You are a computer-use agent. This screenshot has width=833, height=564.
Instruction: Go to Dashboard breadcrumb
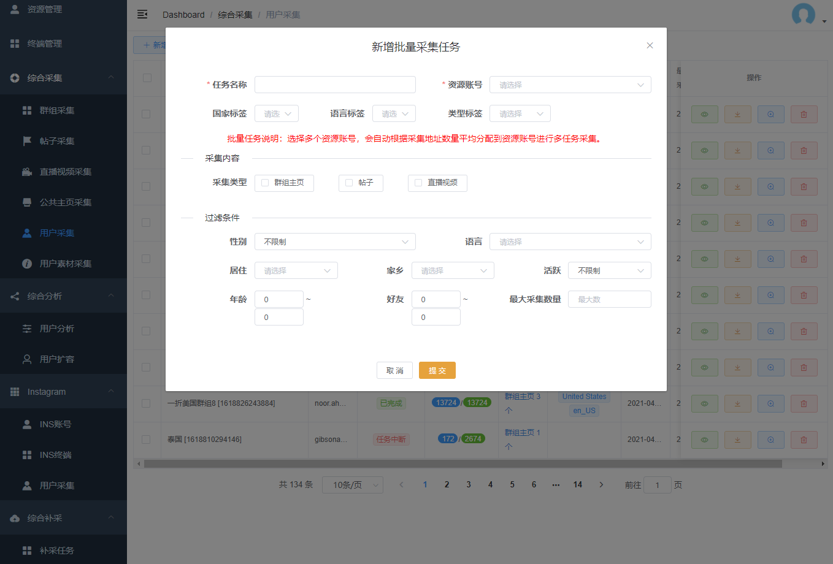coord(183,15)
